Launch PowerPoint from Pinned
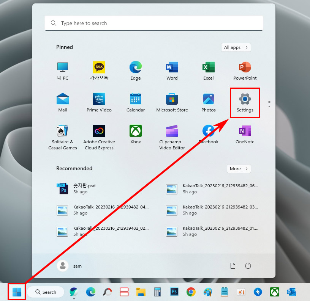Image resolution: width=310 pixels, height=301 pixels. click(x=245, y=71)
